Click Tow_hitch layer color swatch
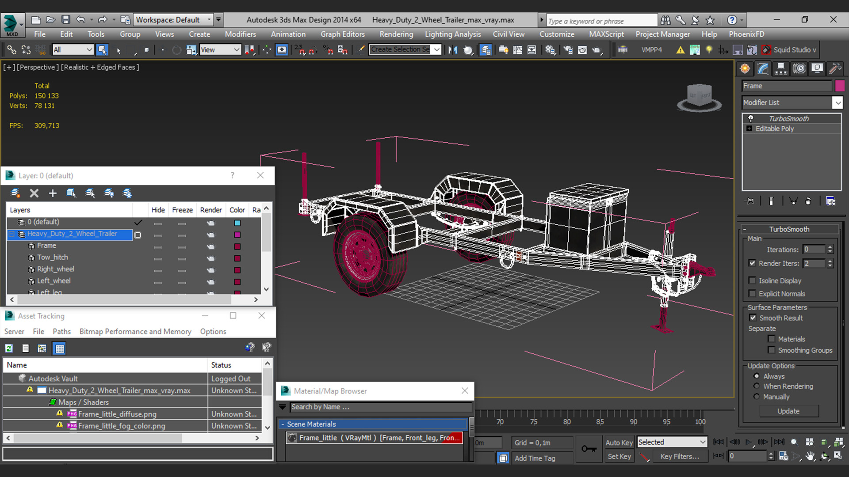 point(237,258)
